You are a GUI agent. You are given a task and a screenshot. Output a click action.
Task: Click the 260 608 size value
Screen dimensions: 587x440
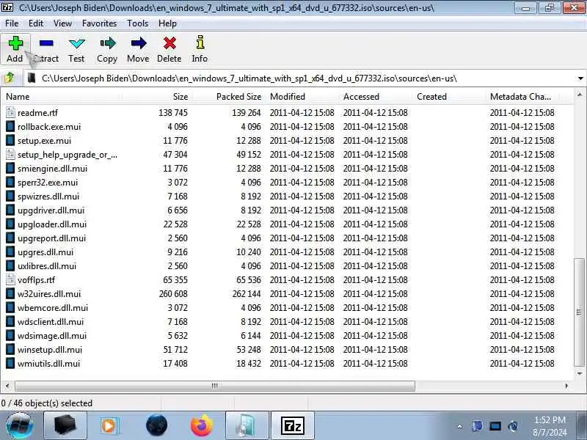[x=173, y=294]
